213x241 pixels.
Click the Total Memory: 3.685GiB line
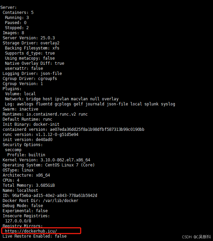click(29, 185)
